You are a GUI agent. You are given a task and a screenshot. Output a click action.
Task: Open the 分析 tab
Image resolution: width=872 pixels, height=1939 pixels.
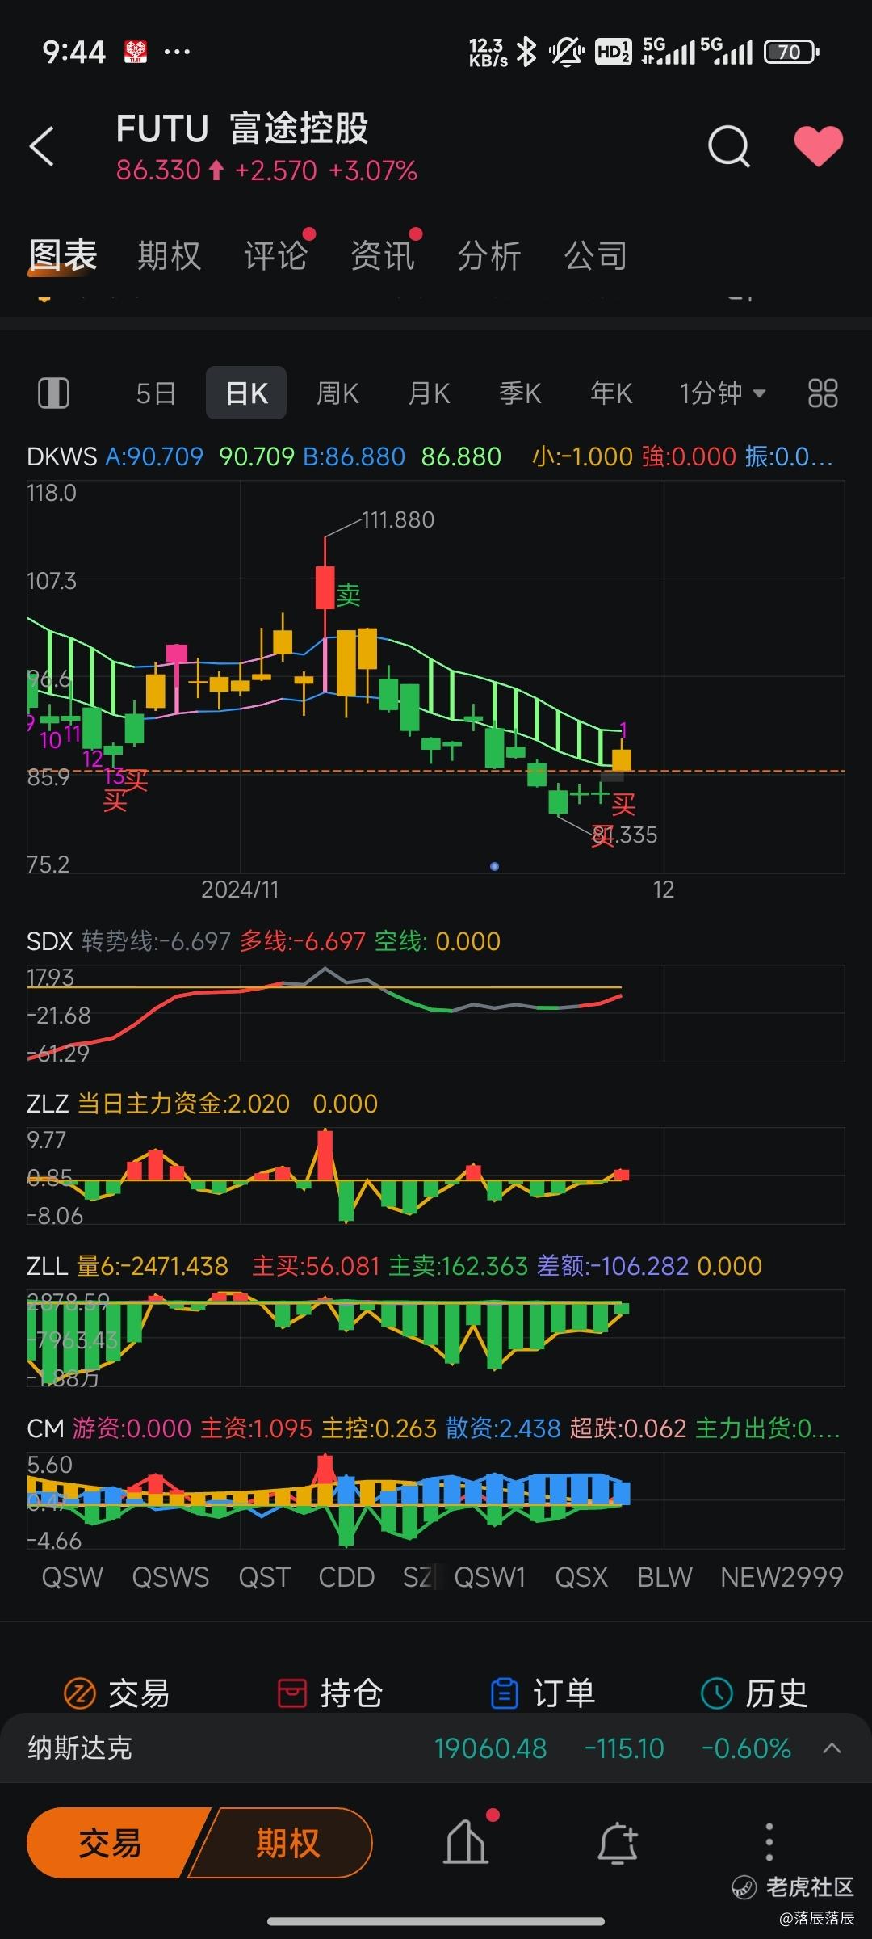(488, 255)
